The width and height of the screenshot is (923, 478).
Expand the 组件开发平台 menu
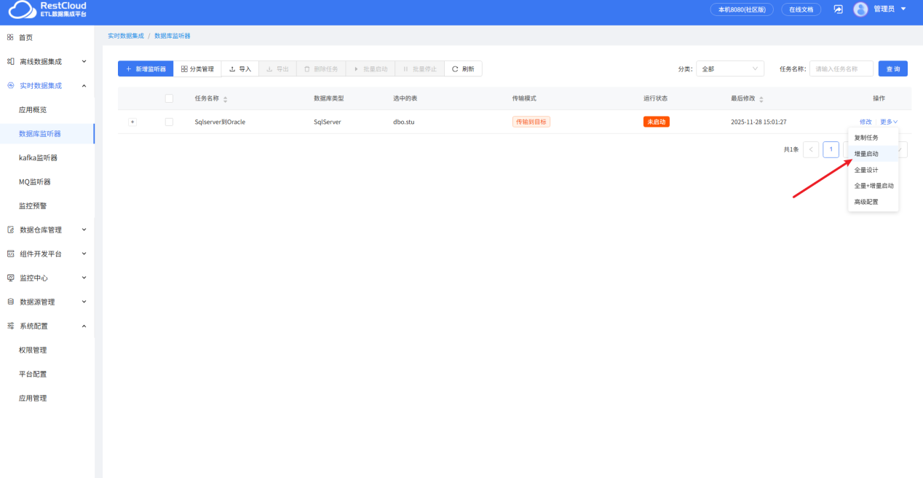click(47, 254)
